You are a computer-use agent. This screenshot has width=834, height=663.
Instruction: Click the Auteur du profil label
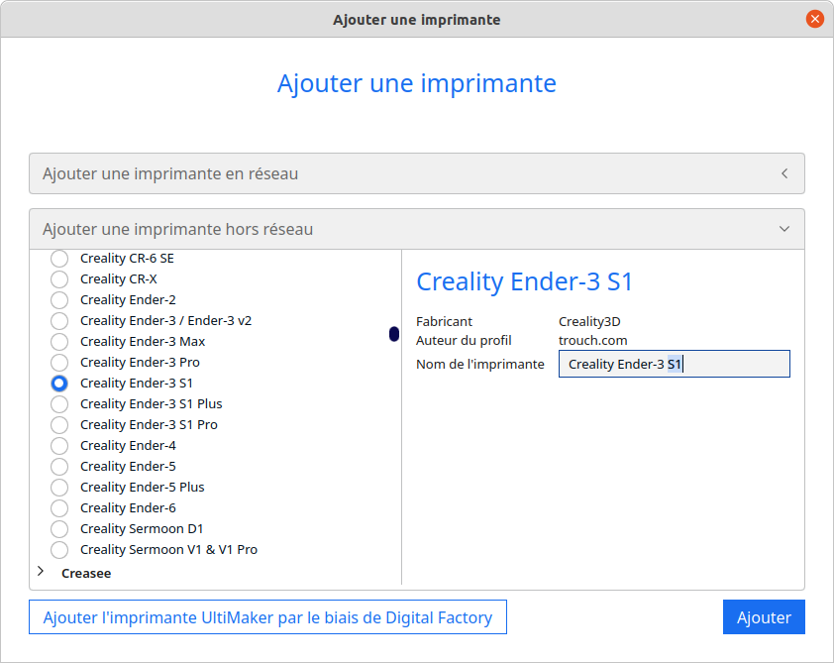tap(464, 341)
